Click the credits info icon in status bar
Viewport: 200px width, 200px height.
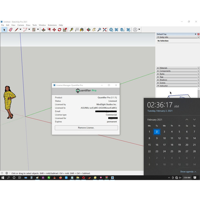point(7,173)
